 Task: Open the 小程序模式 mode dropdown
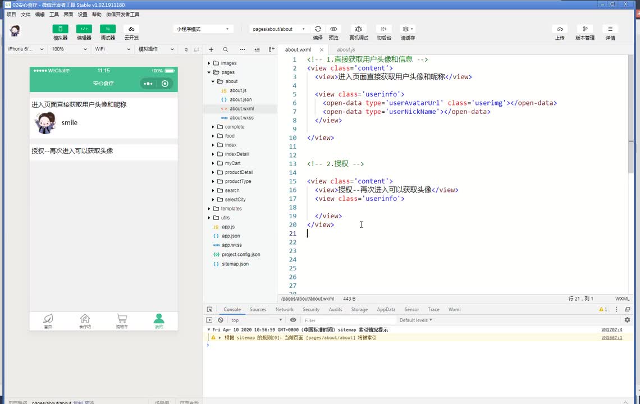[203, 29]
